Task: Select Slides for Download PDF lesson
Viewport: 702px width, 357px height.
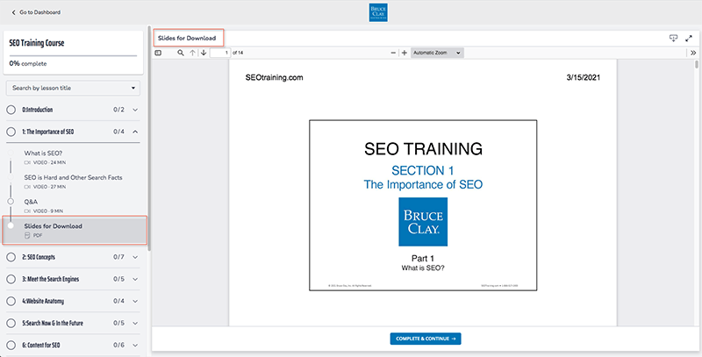Action: pos(75,231)
